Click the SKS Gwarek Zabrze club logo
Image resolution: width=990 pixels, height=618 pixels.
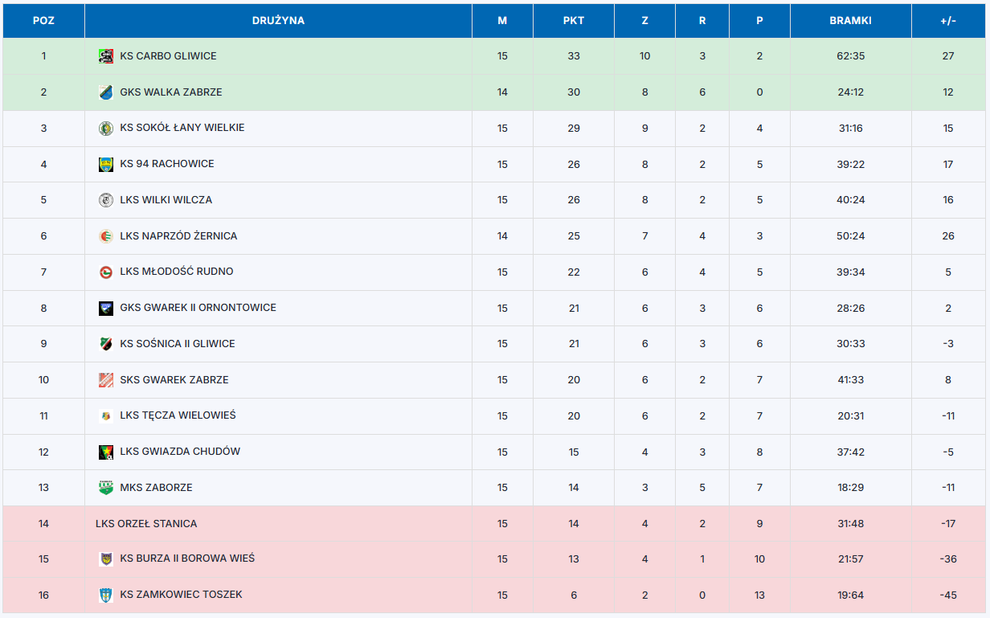105,380
